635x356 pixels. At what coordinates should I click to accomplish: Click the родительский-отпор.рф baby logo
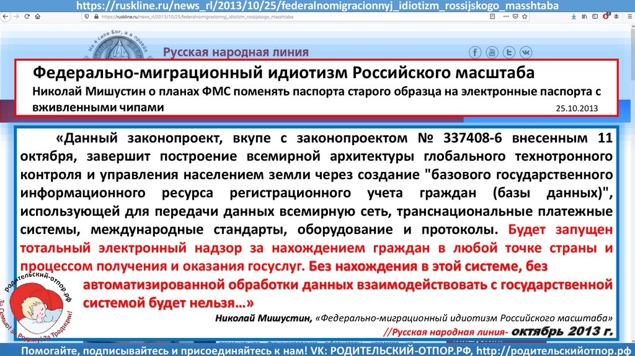(x=37, y=308)
